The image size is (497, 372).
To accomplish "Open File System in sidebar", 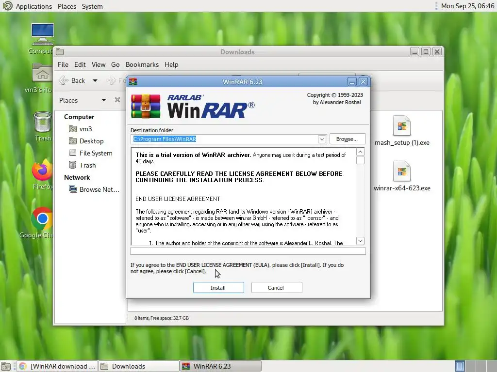I will 91,153.
